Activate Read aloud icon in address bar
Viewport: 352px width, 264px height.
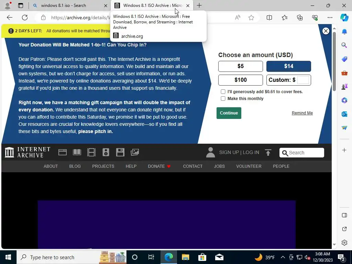pyautogui.click(x=238, y=18)
